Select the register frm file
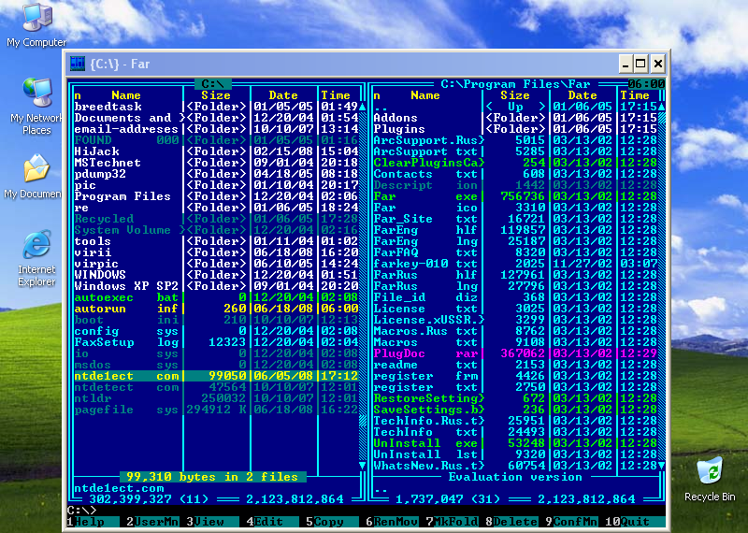 point(515,376)
